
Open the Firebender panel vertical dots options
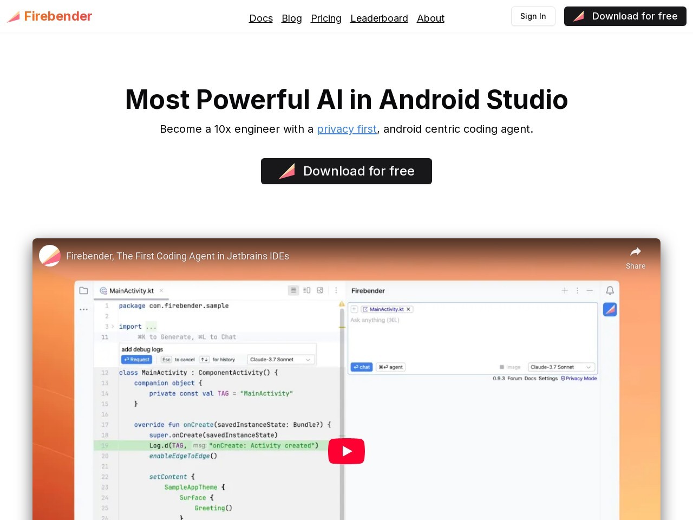[x=577, y=290]
